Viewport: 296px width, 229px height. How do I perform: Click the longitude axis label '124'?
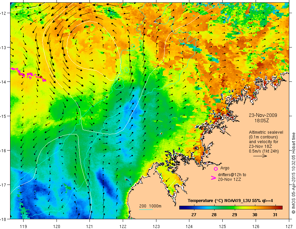click(189, 226)
